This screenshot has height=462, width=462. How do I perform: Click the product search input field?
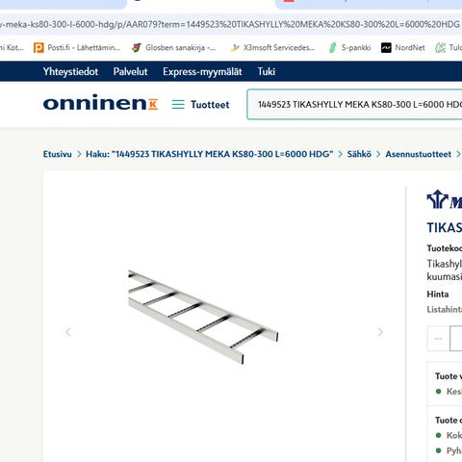[x=354, y=104]
